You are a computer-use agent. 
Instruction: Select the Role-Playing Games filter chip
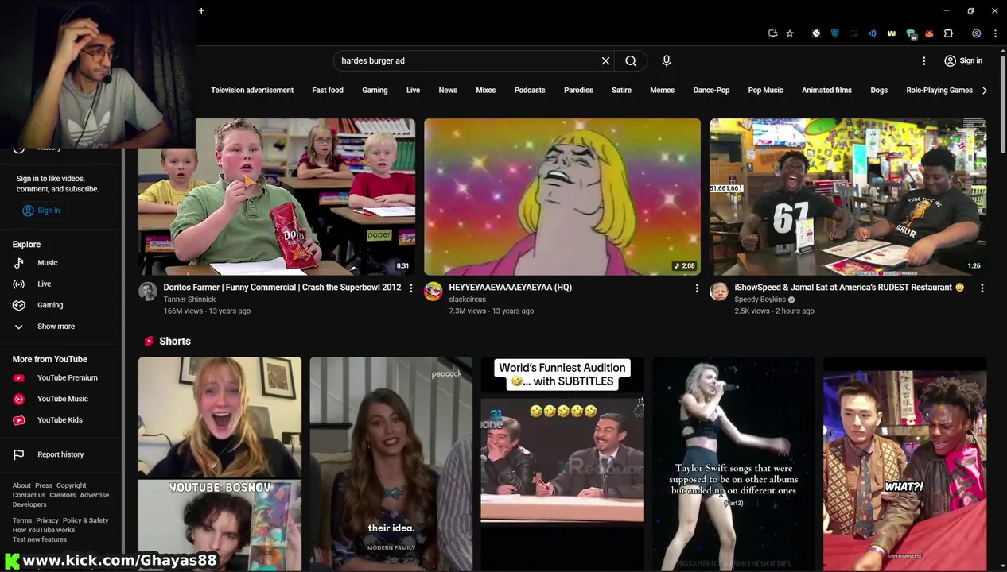tap(939, 91)
